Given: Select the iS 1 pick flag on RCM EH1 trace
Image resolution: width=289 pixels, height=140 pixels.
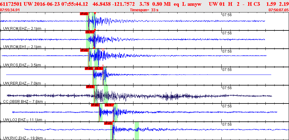Looking at the screenshot, I should 90,32.
